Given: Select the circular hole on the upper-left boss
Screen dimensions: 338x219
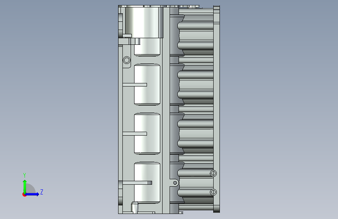Looking at the screenshot, I should click(127, 60).
